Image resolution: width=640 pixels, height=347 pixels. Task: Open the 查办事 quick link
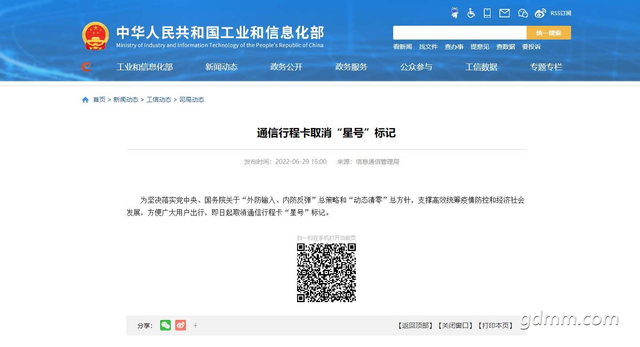[454, 47]
